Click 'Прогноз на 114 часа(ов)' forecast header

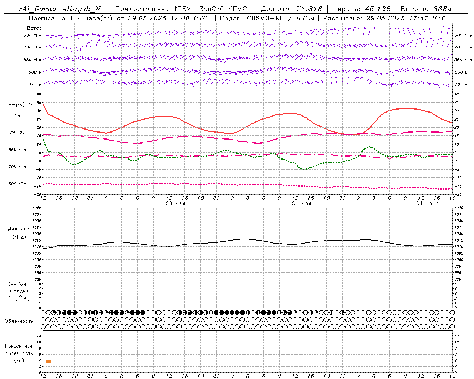(71, 18)
